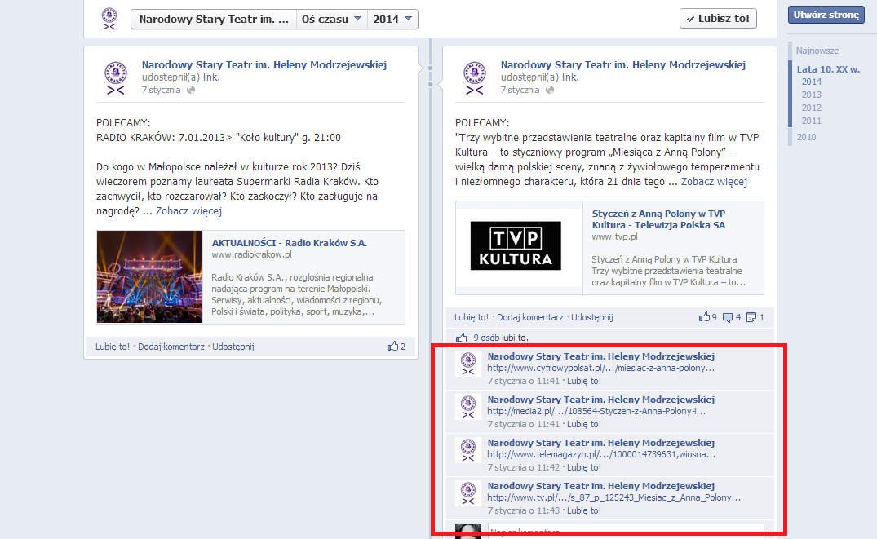Click commenter avatar beside the telemagazyn.pl comment
Viewport: 877px width, 539px height.
[x=468, y=450]
